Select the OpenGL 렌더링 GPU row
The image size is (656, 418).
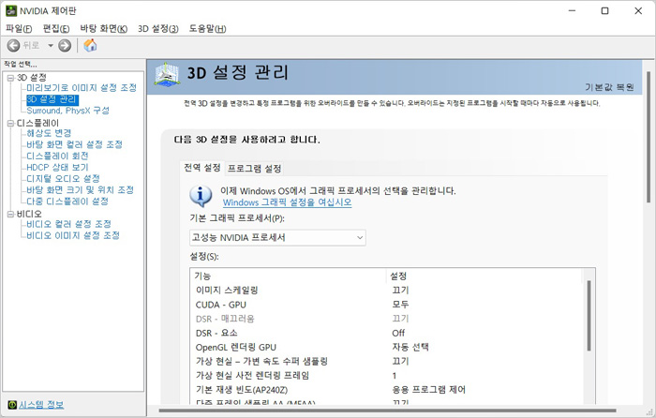coord(385,347)
